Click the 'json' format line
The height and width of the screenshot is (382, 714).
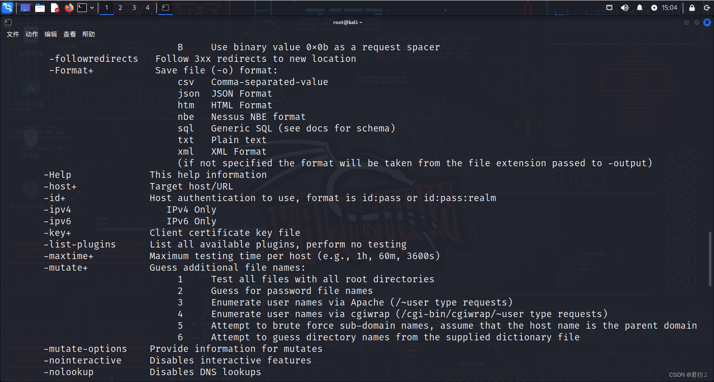(225, 94)
